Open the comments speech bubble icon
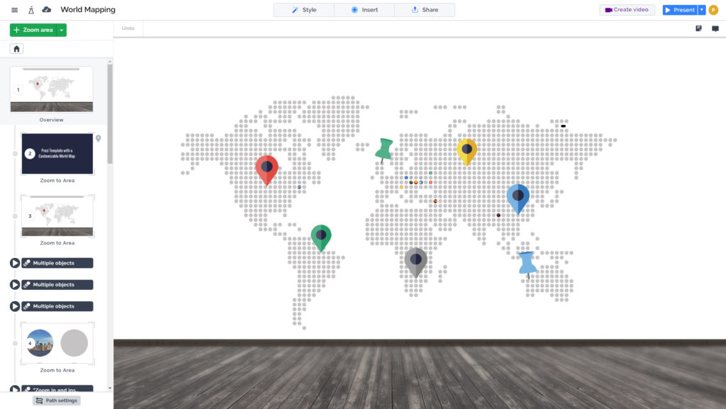726x409 pixels. tap(715, 28)
